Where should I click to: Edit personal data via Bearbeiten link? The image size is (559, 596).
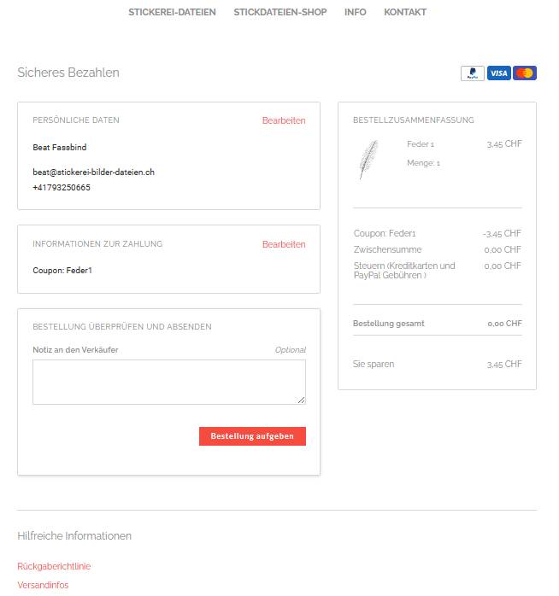tap(284, 120)
